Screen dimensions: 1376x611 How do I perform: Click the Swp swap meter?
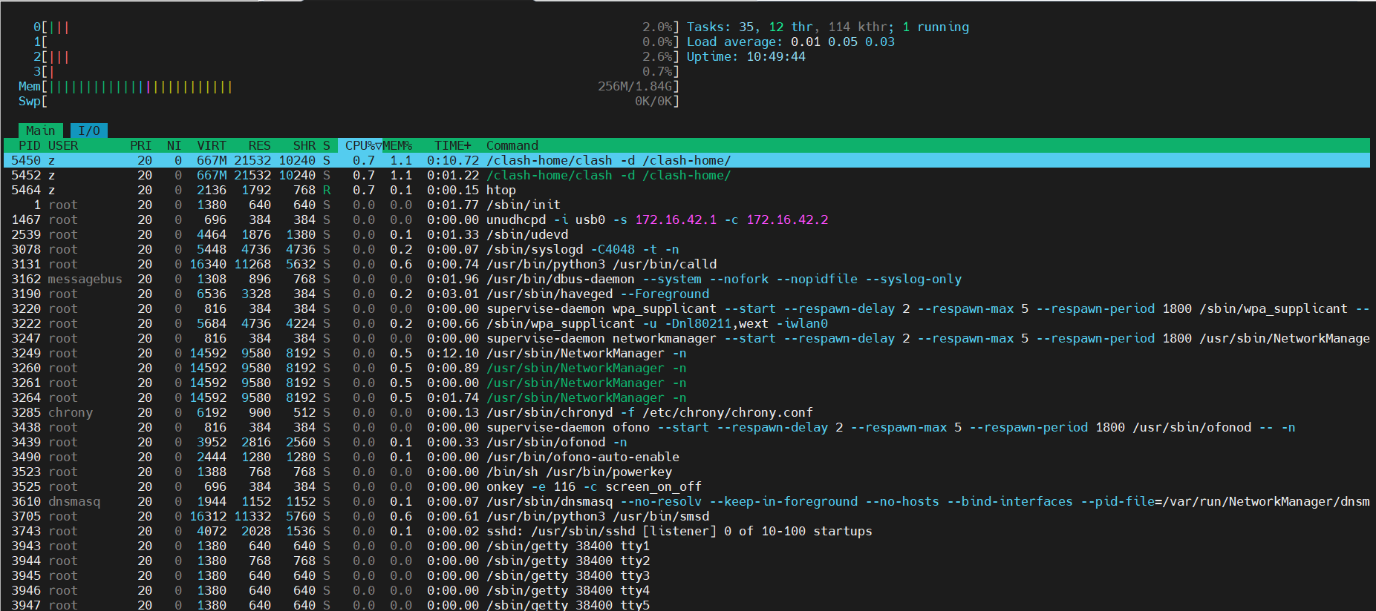click(349, 101)
